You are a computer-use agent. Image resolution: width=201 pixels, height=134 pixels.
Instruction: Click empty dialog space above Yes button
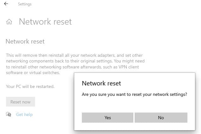pos(107,106)
